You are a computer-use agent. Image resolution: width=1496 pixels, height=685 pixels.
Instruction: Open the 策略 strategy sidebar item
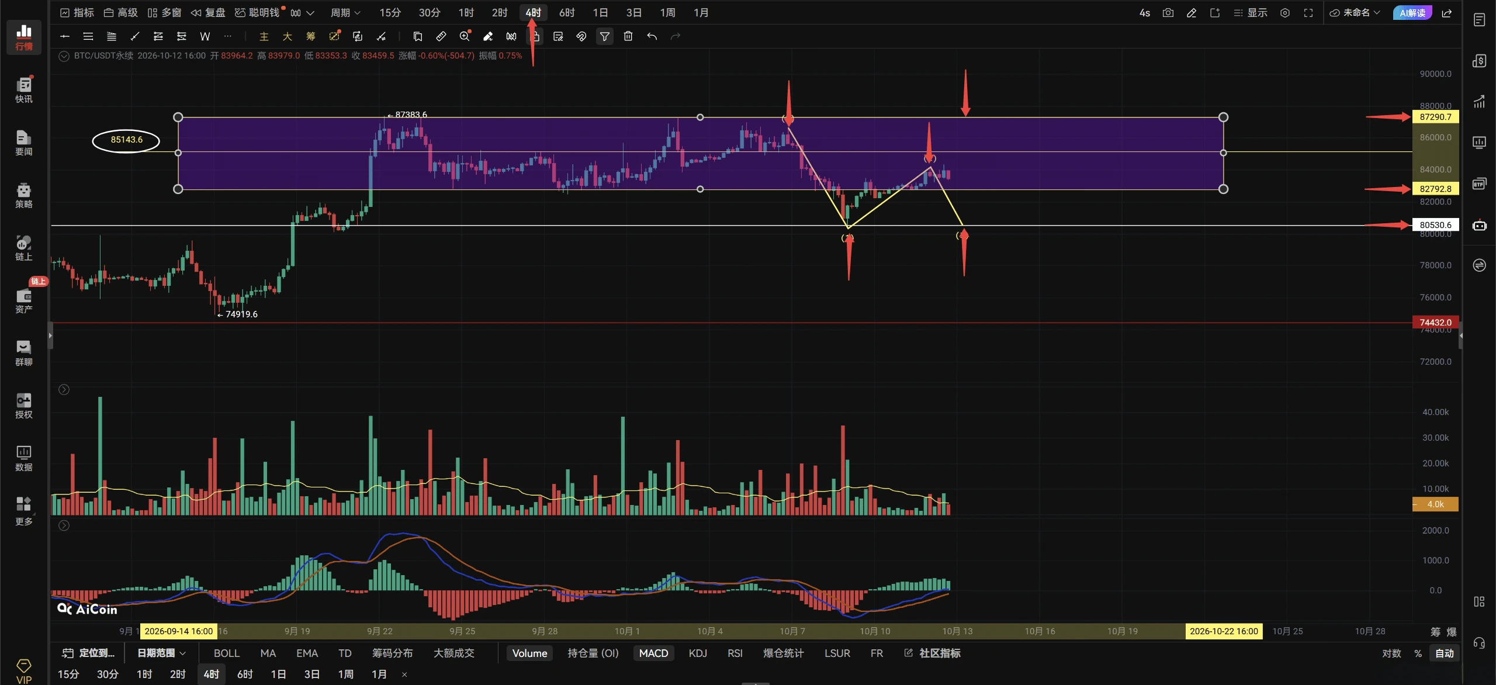[24, 195]
